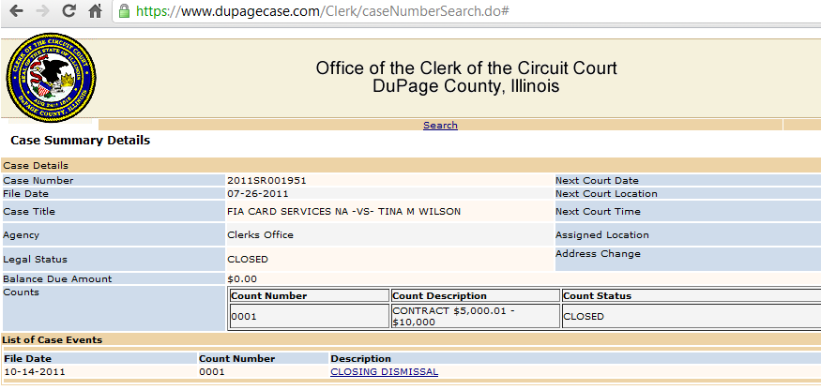Click the Case Details section header
This screenshot has height=390, width=821.
tap(36, 165)
